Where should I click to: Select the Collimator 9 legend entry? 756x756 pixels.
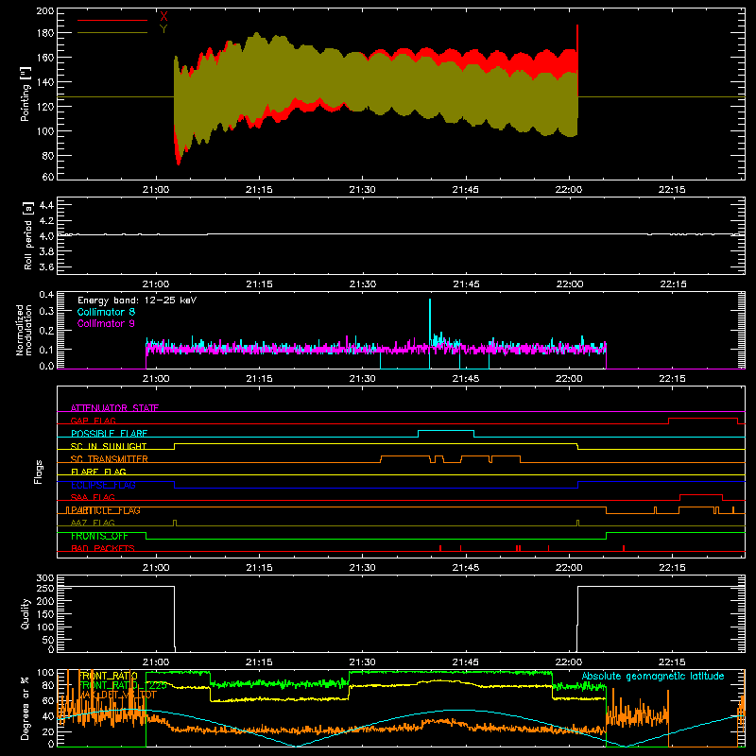(x=106, y=323)
